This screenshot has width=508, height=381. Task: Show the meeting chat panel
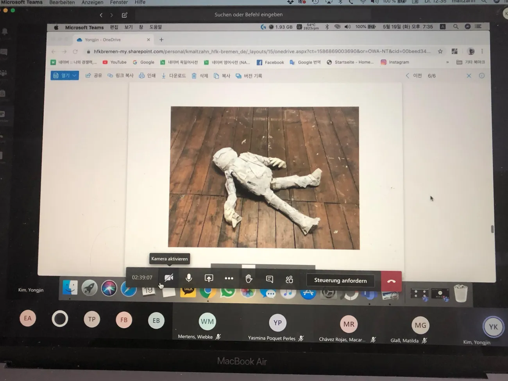[269, 279]
